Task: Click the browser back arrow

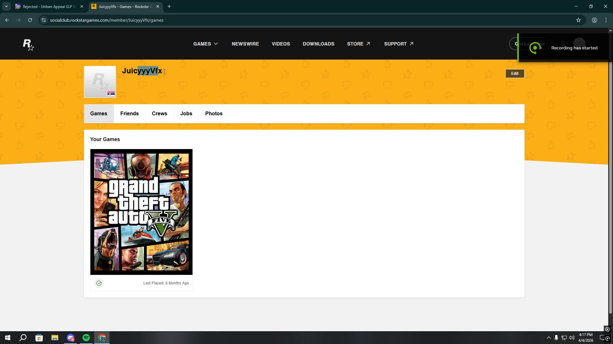Action: (7, 20)
